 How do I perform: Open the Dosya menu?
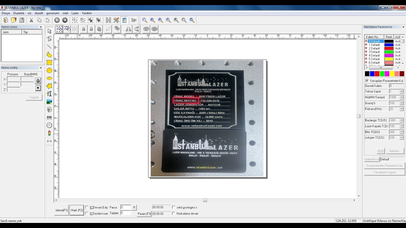6,13
